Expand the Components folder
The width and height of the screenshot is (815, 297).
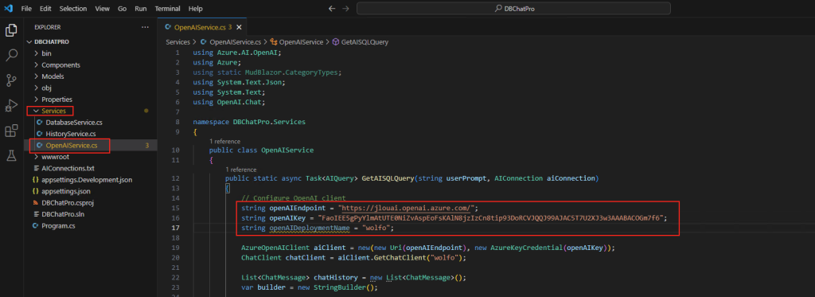point(91,65)
